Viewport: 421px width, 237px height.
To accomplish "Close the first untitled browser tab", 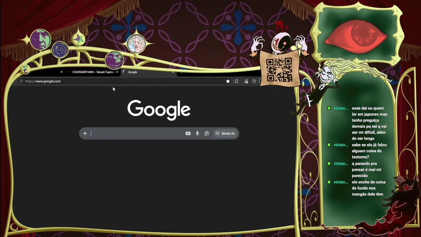I will [x=61, y=72].
